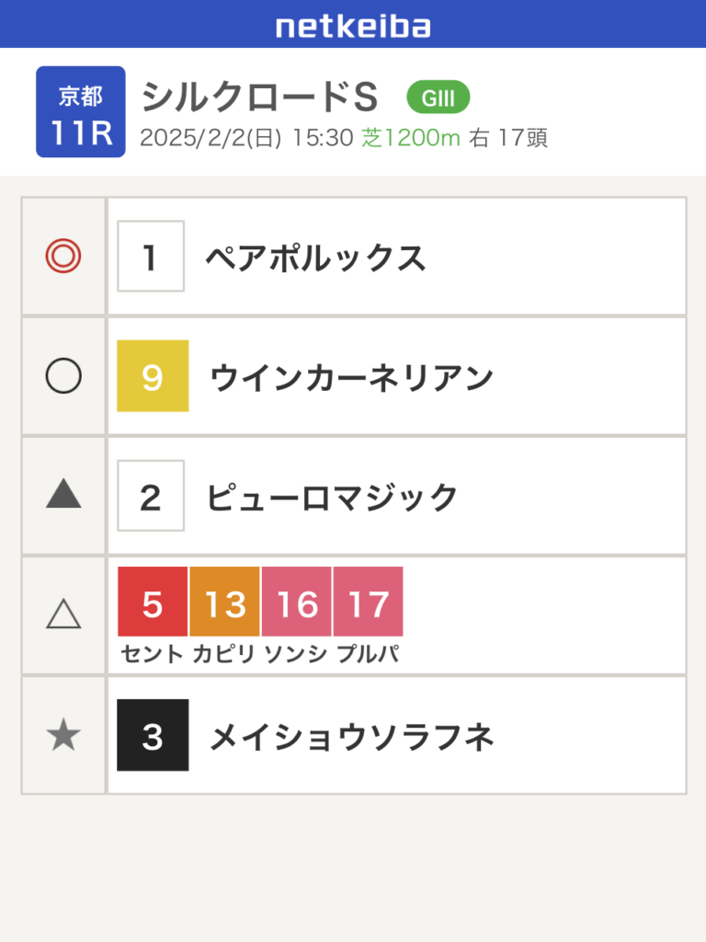Click the filled black triangle mark icon

(x=63, y=495)
